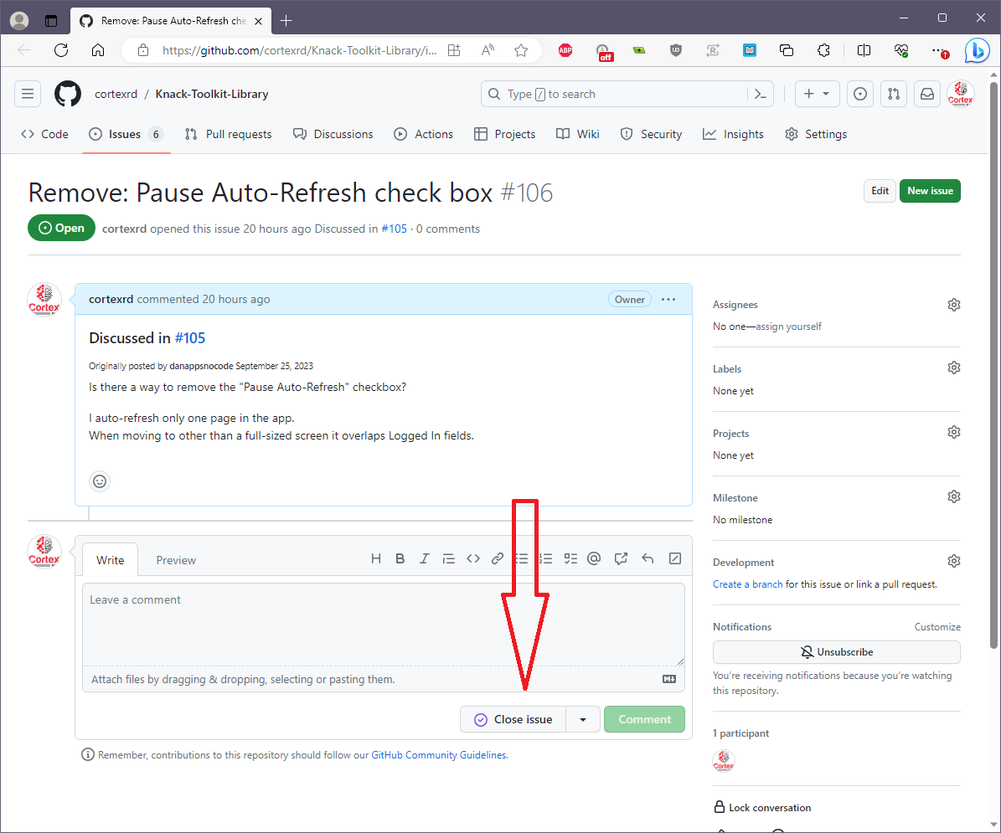Image resolution: width=1001 pixels, height=833 pixels.
Task: Open the Milestone gear settings
Action: tap(954, 496)
